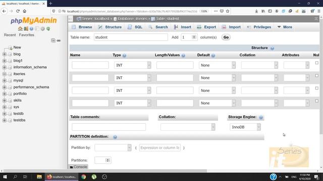Click help icon next to Default header
The height and width of the screenshot is (181, 323).
pyautogui.click(x=213, y=55)
